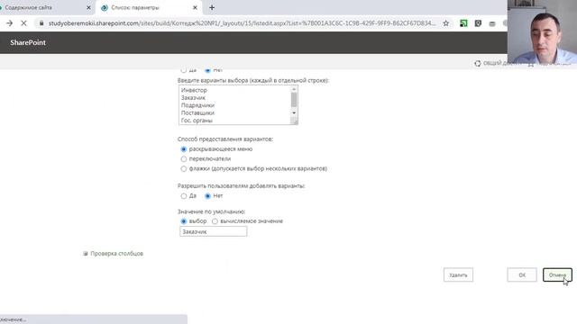Click the Удалить button
The width and height of the screenshot is (577, 324).
pyautogui.click(x=458, y=274)
